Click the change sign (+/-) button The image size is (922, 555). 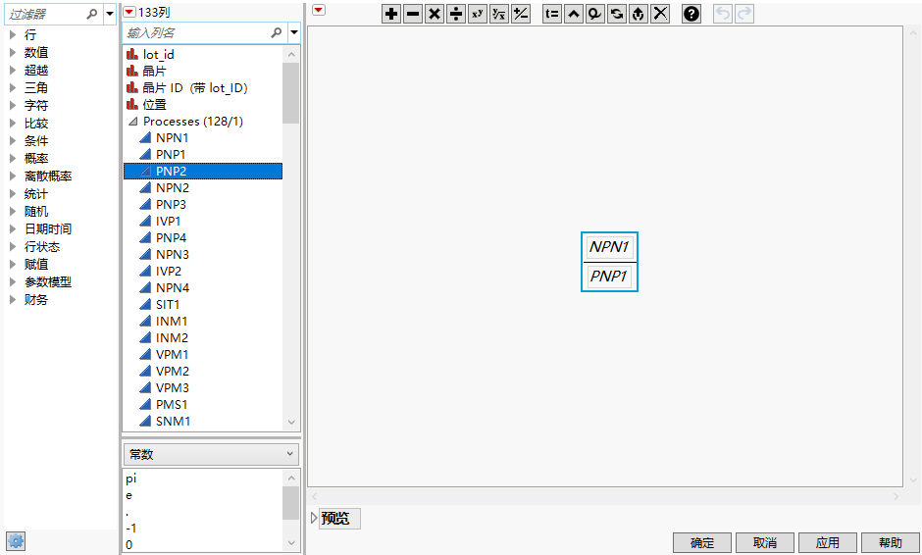pyautogui.click(x=521, y=14)
